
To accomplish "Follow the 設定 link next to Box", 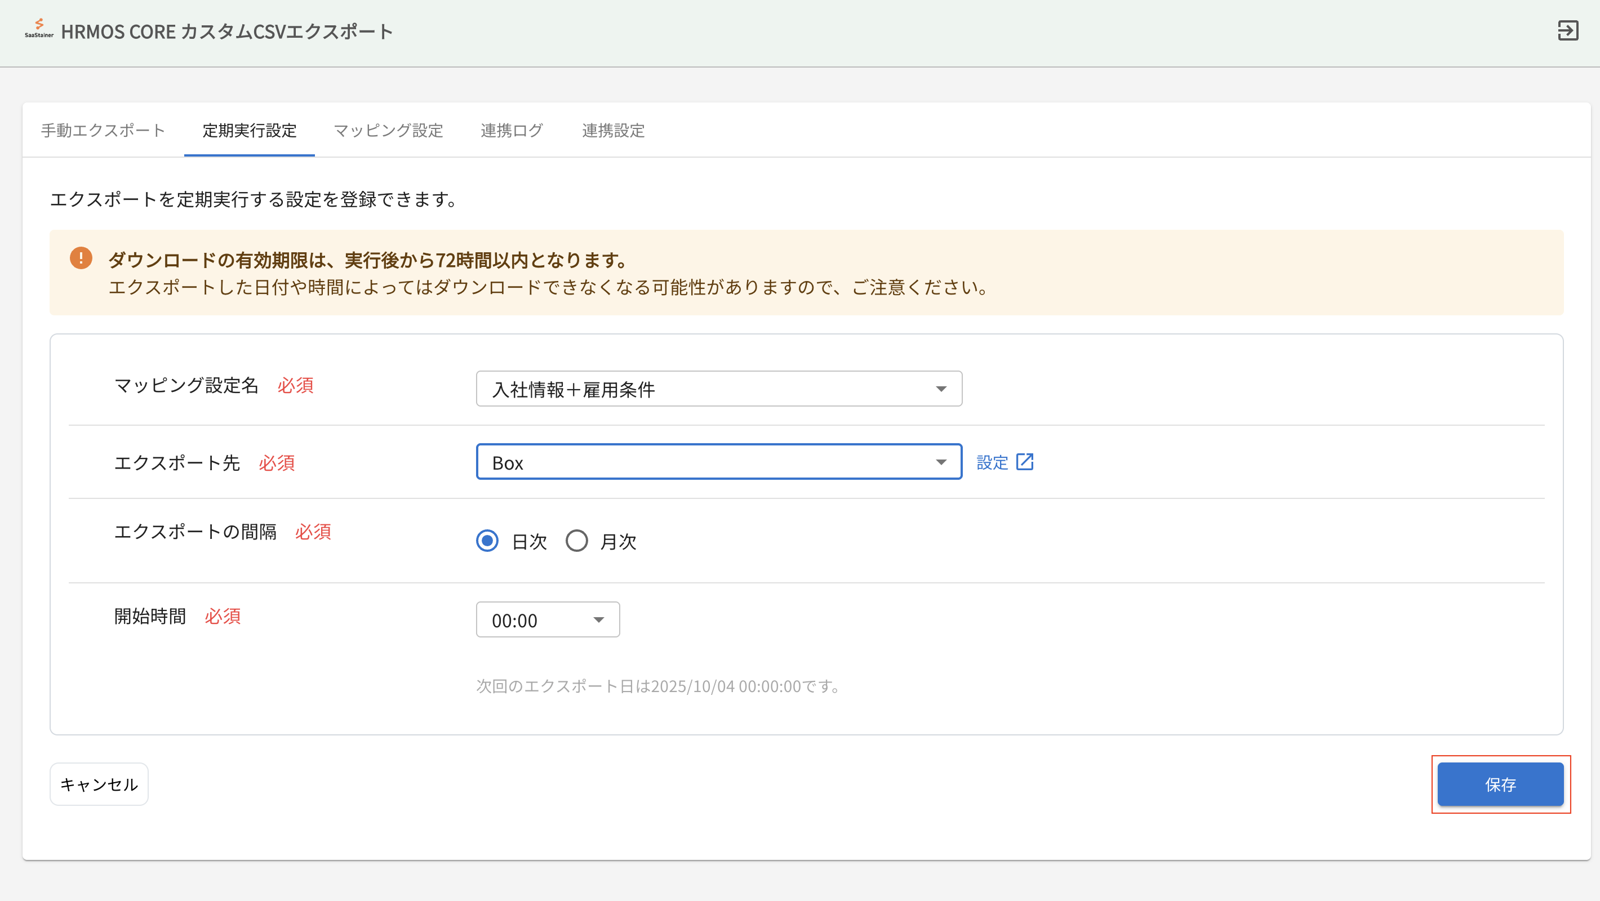I will coord(992,463).
